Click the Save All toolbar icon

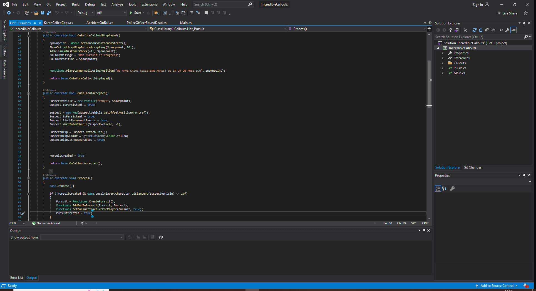(49, 13)
